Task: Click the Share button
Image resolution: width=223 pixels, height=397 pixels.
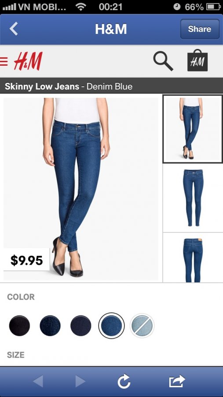Action: pos(200,29)
